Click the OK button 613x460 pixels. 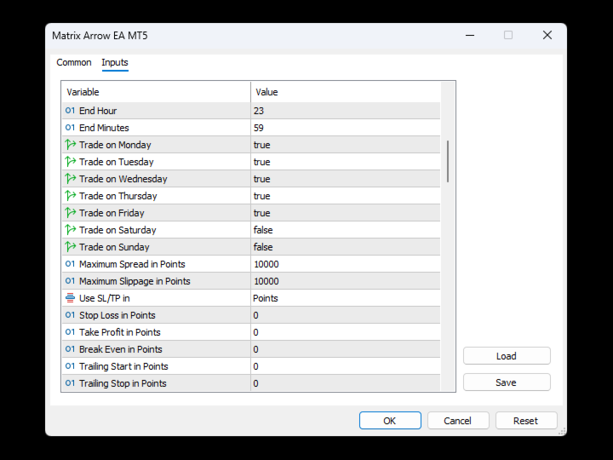pos(390,421)
